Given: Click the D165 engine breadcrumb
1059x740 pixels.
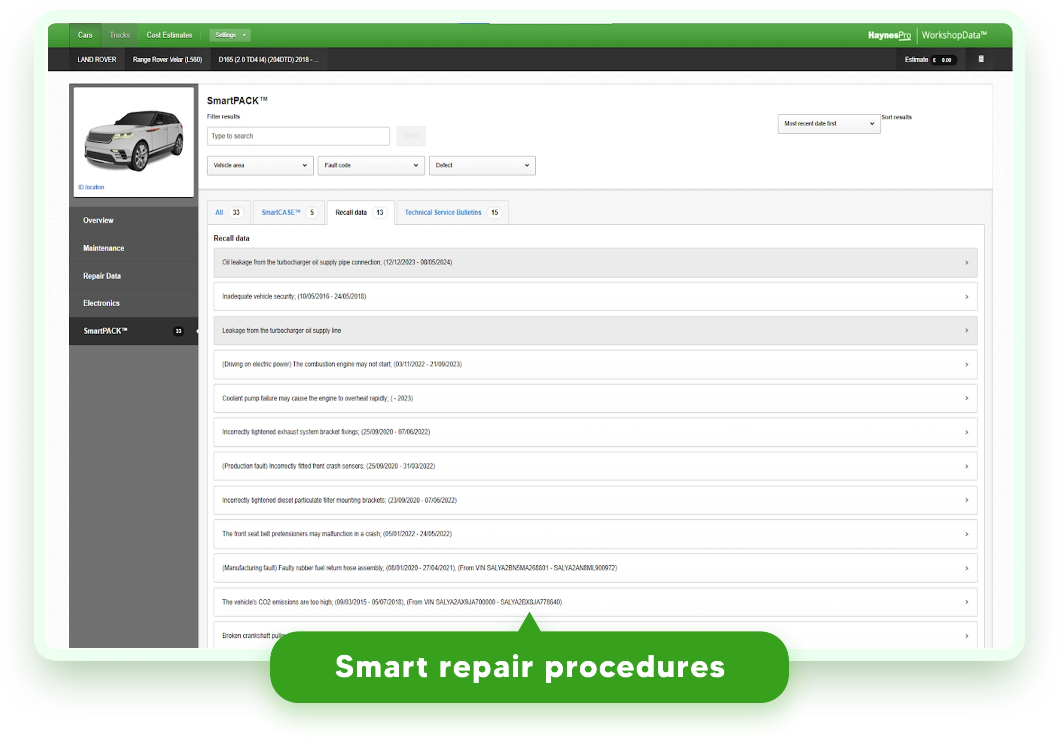Looking at the screenshot, I should tap(268, 60).
